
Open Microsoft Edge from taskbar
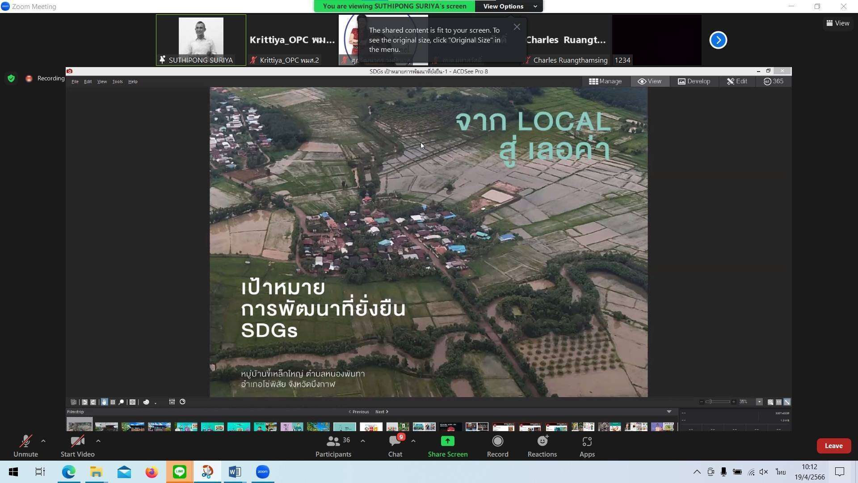point(68,472)
